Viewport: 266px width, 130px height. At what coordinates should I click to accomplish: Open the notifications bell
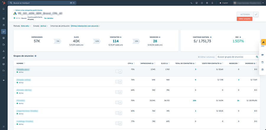click(x=212, y=3)
